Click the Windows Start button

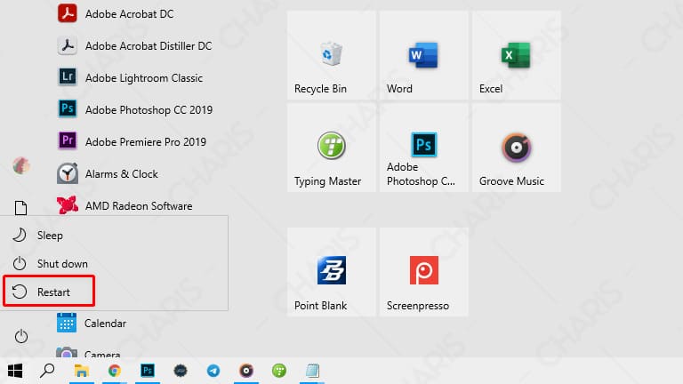(x=15, y=371)
